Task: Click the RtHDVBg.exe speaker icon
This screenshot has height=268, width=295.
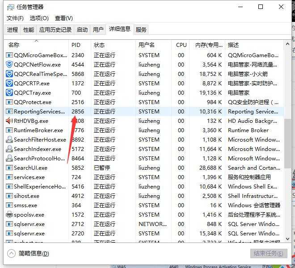Action: coord(9,121)
